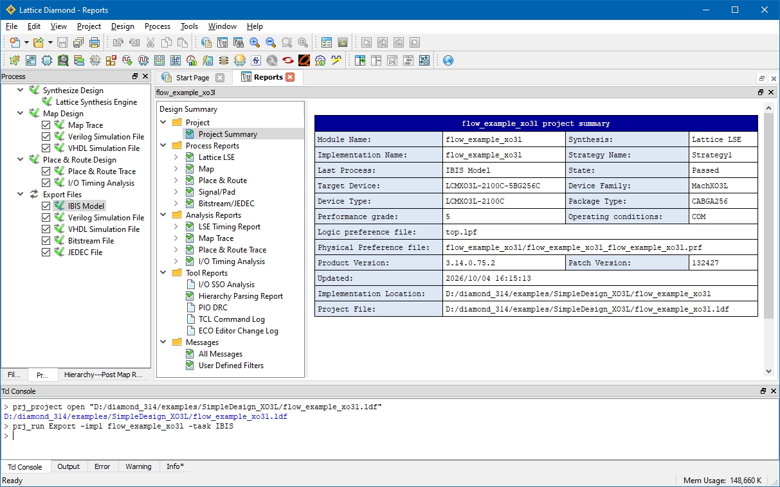Open the Synplify red S icon

tap(287, 60)
